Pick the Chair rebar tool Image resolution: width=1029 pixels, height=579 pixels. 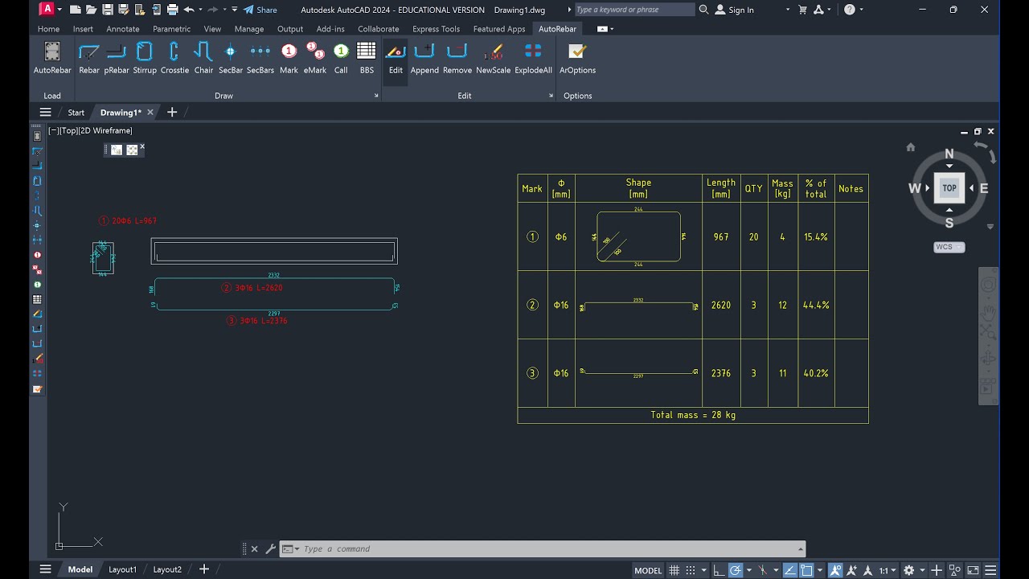(203, 59)
